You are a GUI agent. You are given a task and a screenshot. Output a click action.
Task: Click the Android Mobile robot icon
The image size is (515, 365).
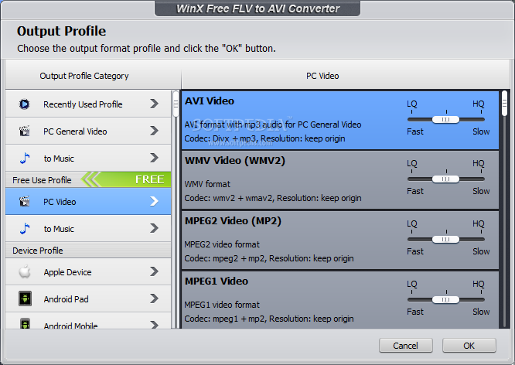click(x=25, y=324)
